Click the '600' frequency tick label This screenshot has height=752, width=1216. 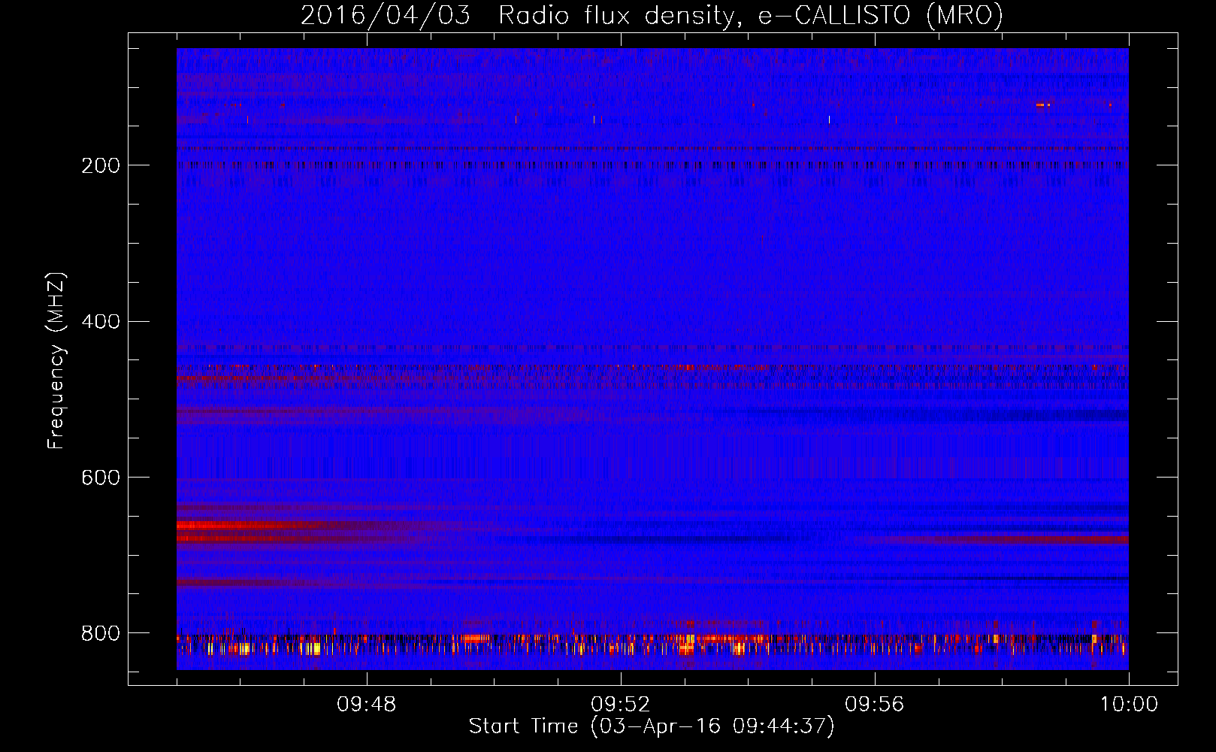[101, 478]
